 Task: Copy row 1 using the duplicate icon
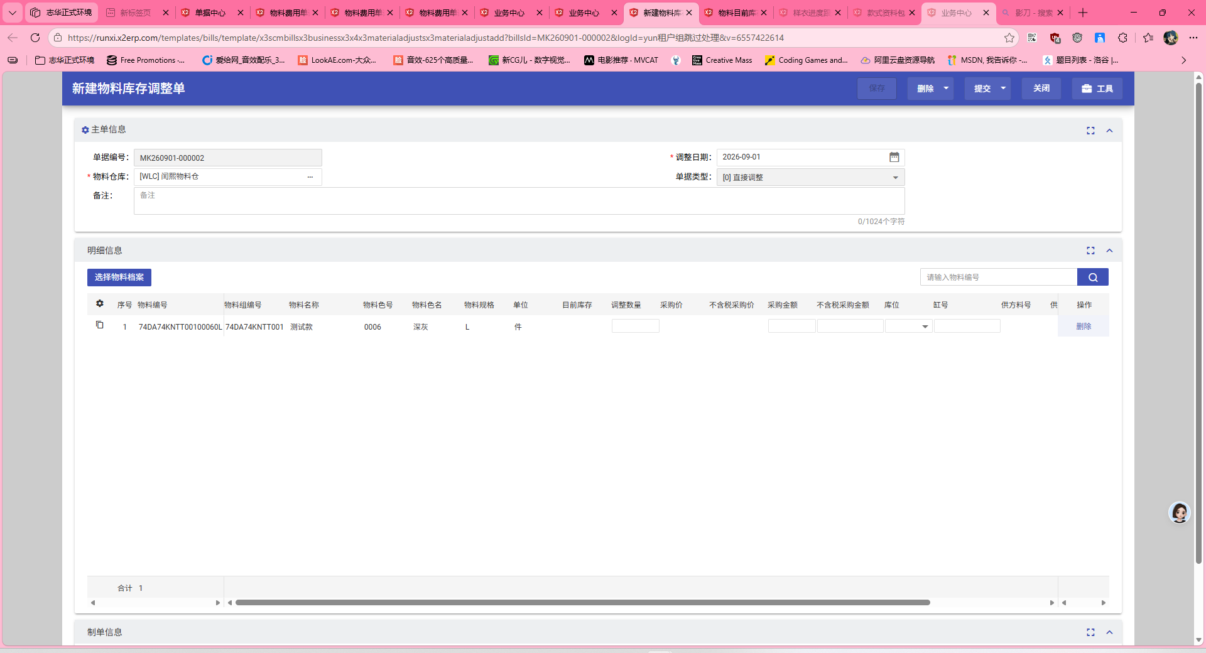point(99,325)
